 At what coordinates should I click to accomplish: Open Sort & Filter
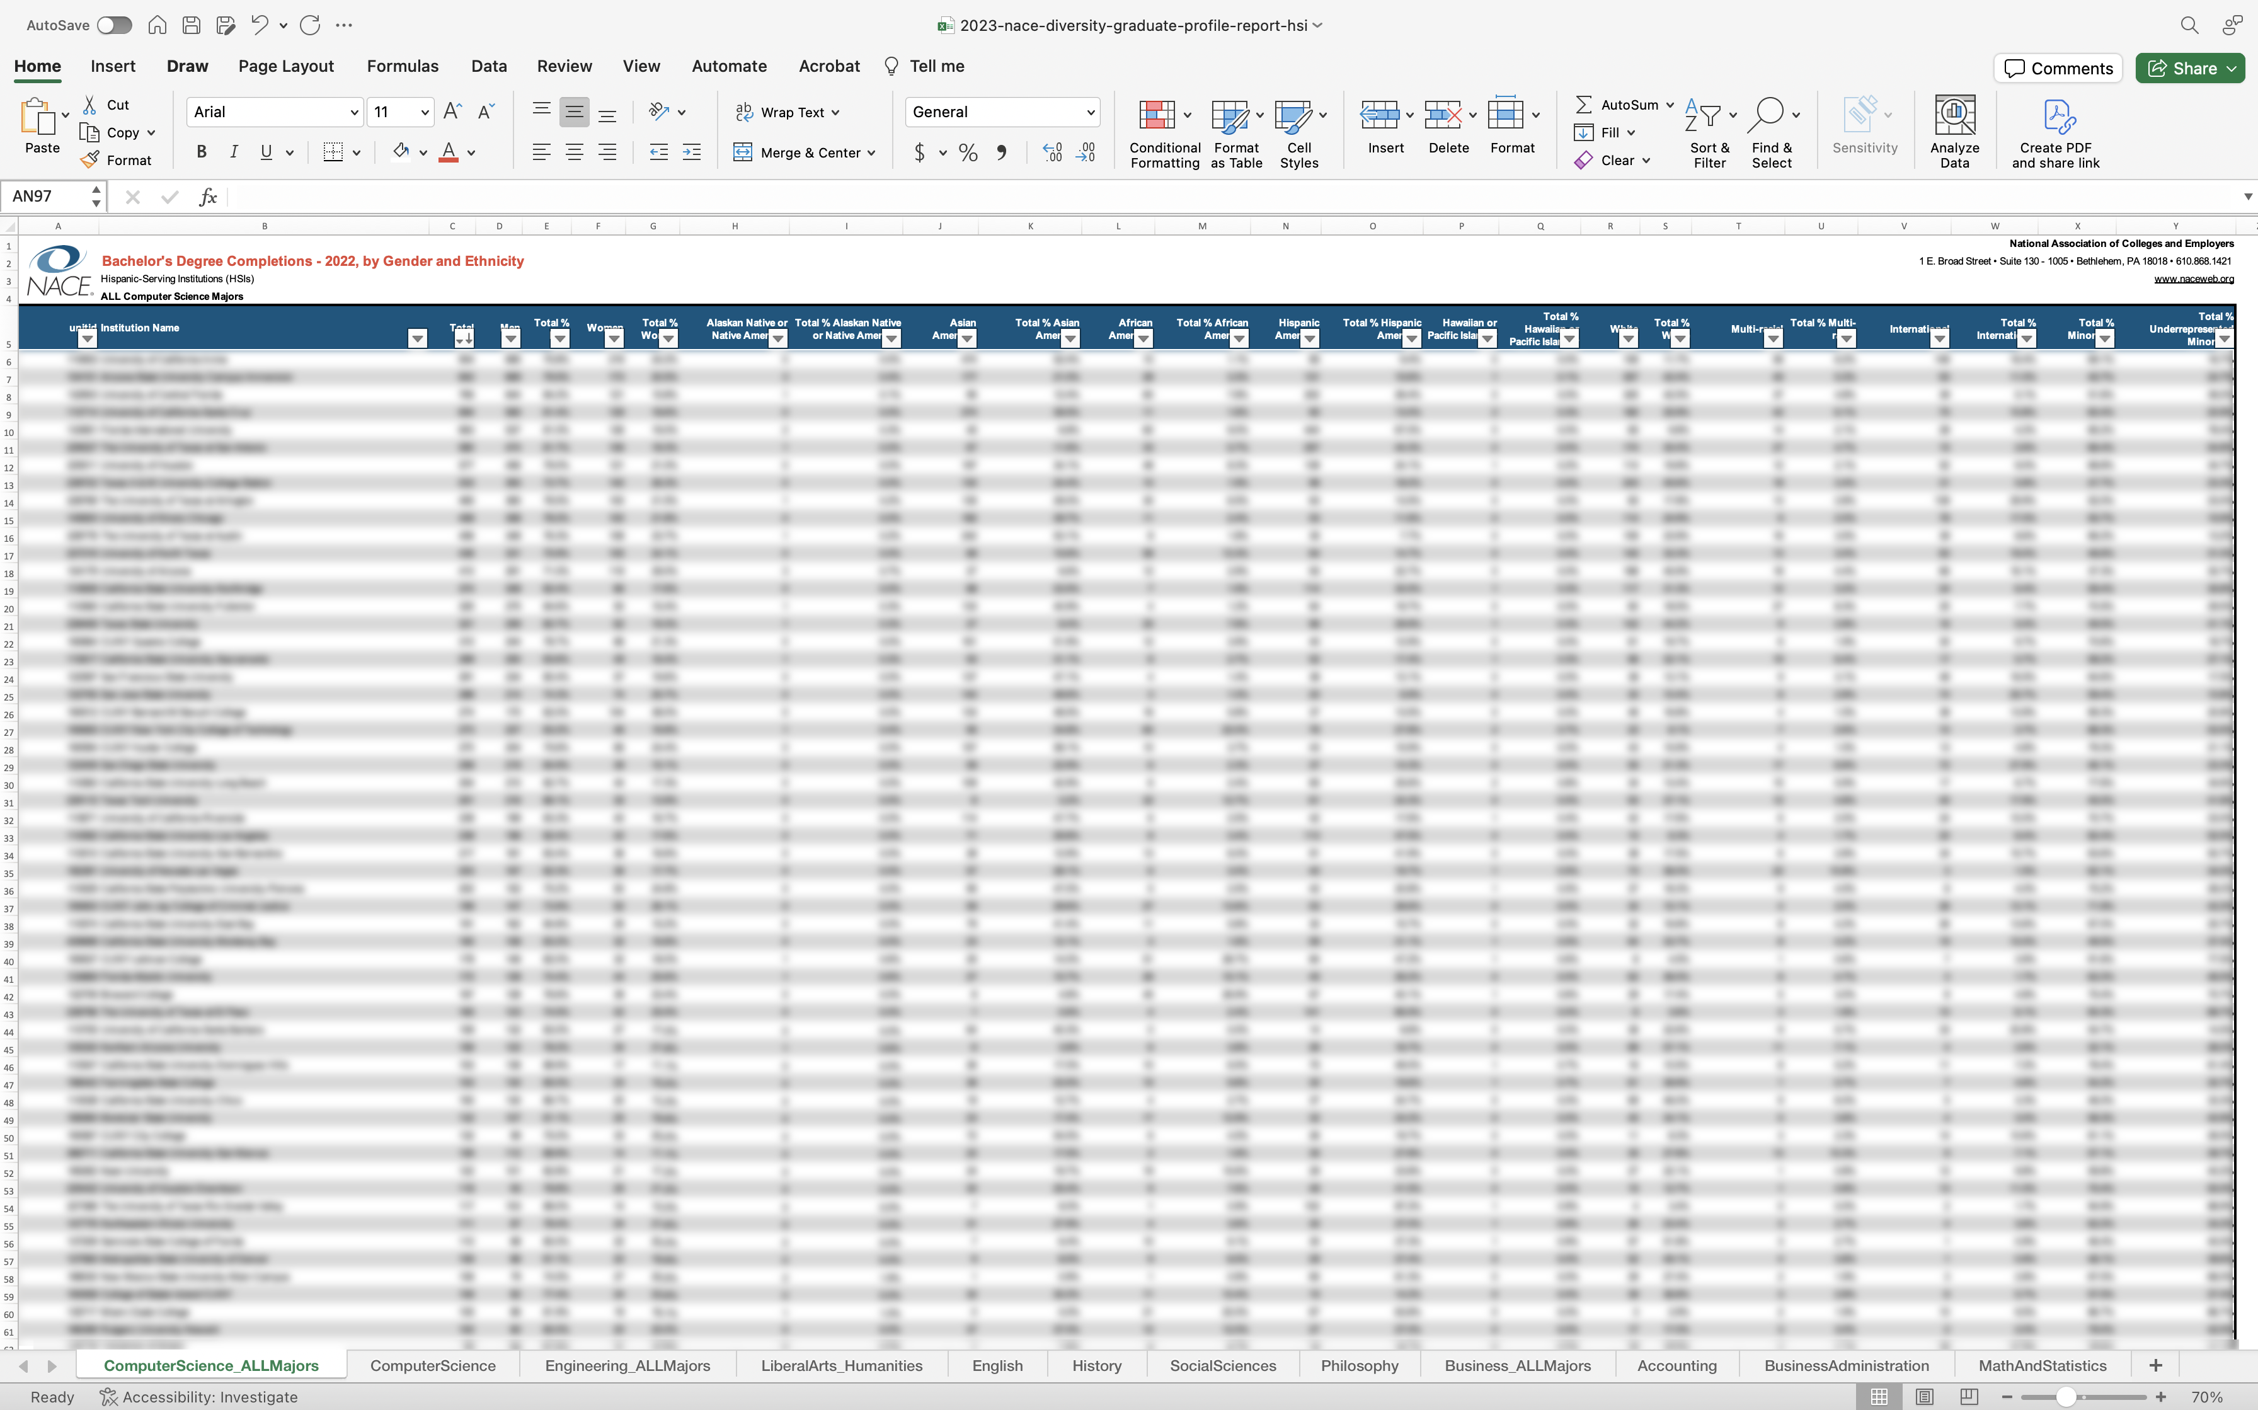[1710, 132]
